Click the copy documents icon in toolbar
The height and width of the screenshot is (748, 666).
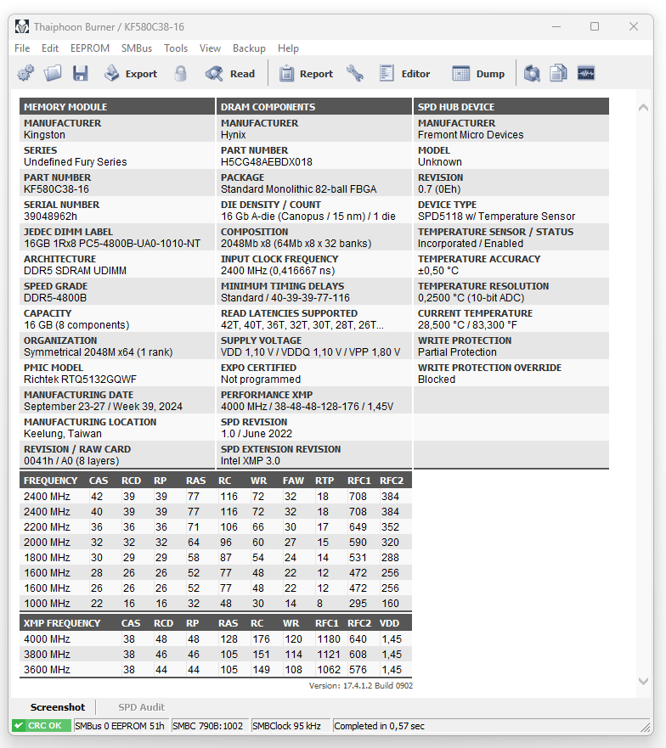click(x=558, y=74)
